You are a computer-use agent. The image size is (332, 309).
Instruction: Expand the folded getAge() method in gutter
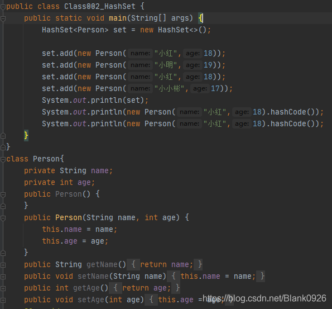pyautogui.click(x=3, y=288)
